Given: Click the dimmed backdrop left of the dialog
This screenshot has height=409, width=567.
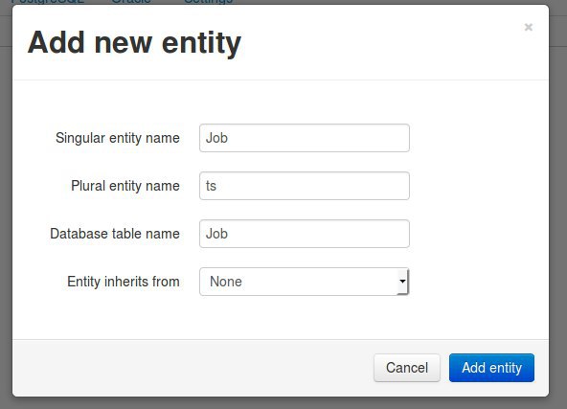Looking at the screenshot, I should coord(6,217).
